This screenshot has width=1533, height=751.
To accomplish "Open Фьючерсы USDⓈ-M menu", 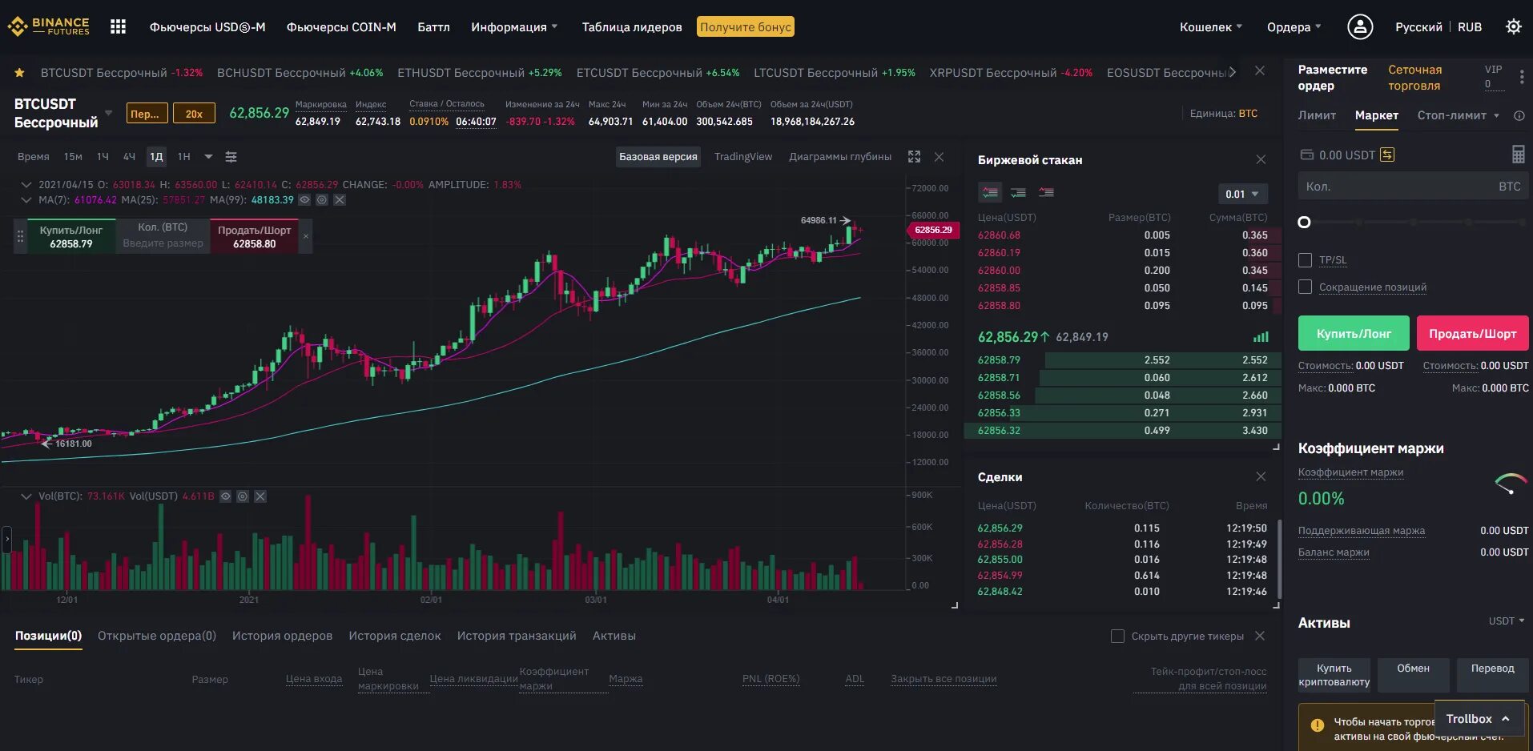I will [x=207, y=27].
